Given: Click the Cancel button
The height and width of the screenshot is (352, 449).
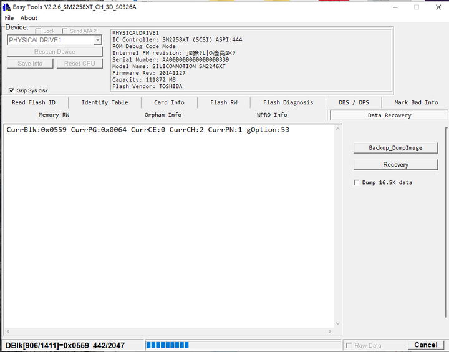Looking at the screenshot, I should click(x=425, y=345).
